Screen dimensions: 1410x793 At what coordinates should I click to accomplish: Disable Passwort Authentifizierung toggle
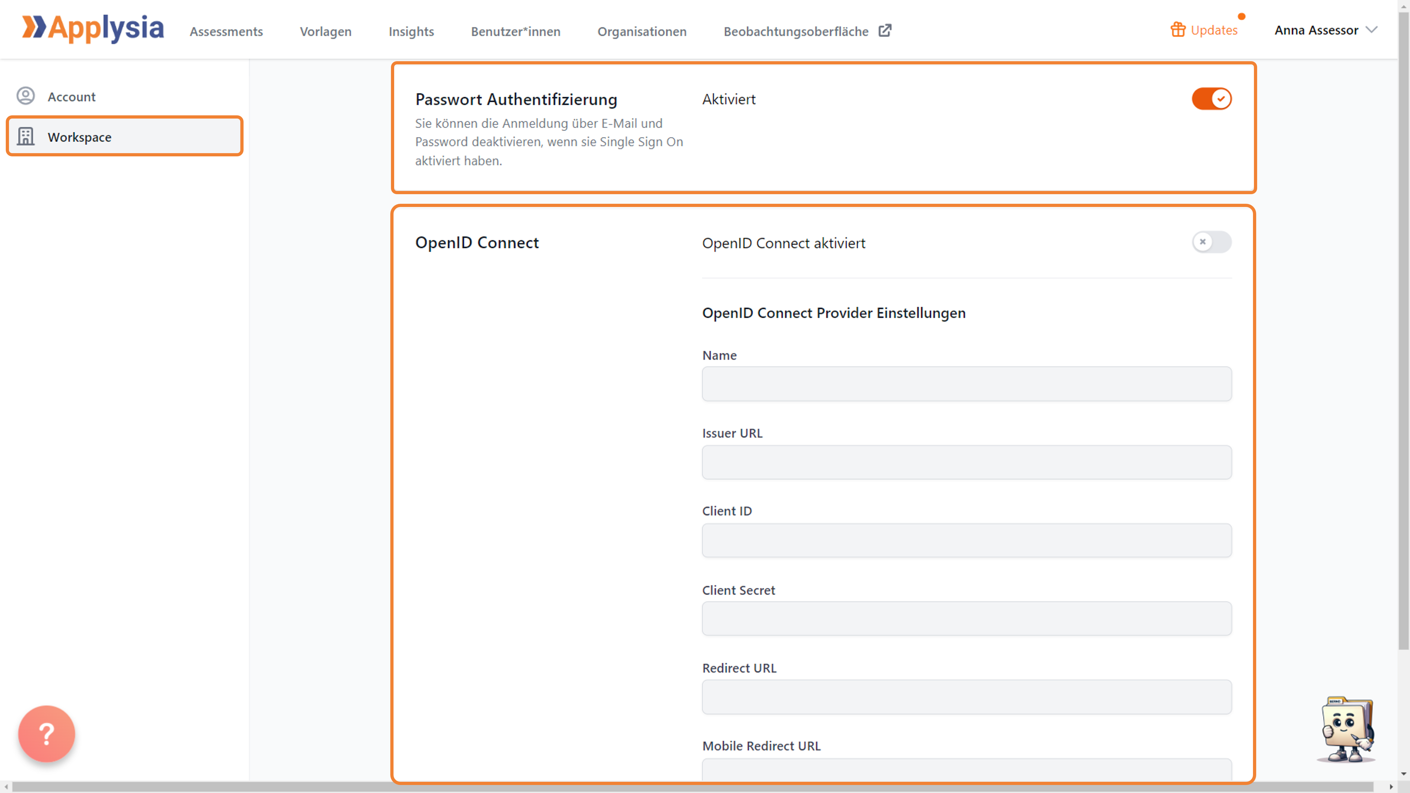1211,98
